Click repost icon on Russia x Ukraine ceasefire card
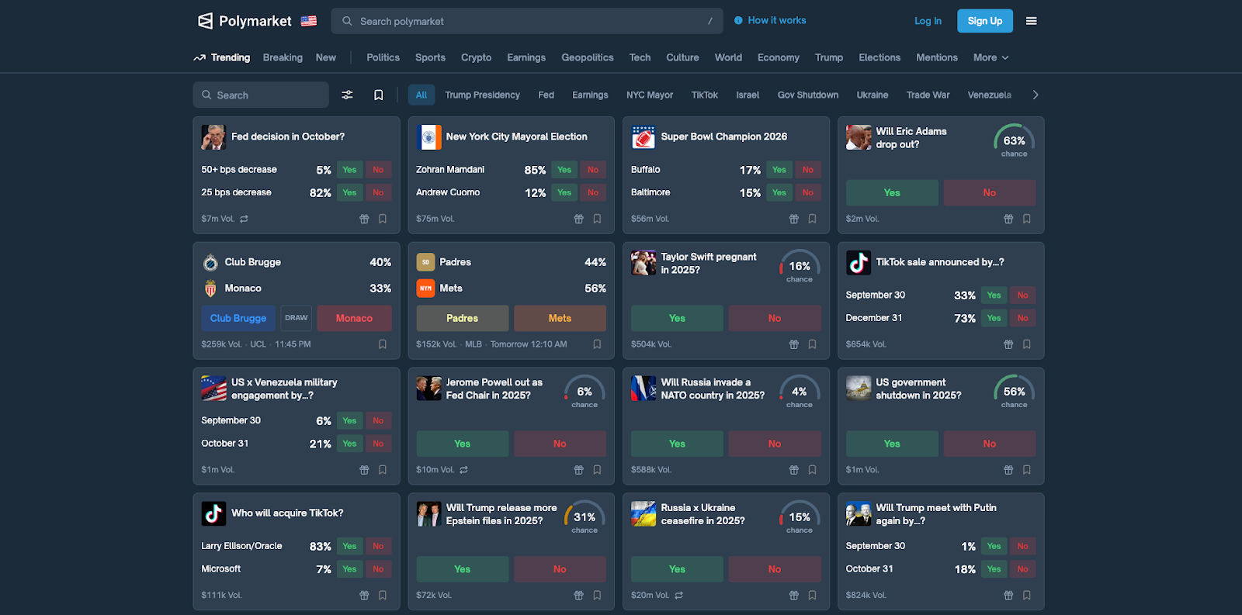The width and height of the screenshot is (1242, 615). pos(679,596)
